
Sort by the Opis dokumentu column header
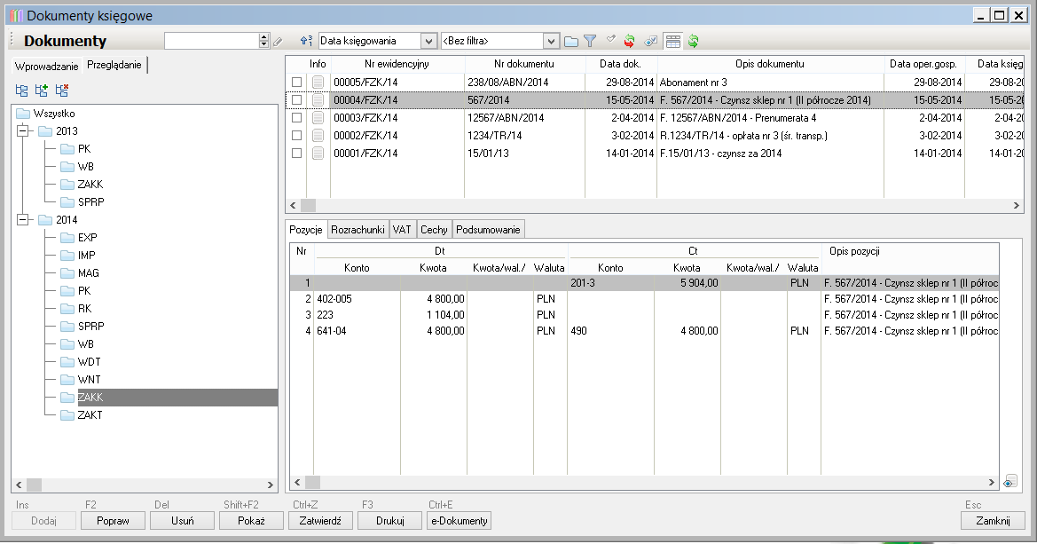click(x=770, y=64)
